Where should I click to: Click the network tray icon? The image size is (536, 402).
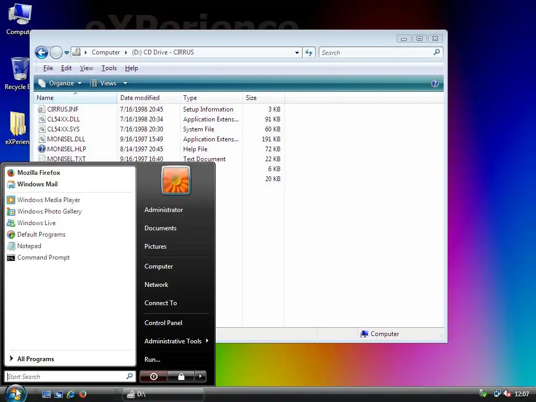(497, 394)
